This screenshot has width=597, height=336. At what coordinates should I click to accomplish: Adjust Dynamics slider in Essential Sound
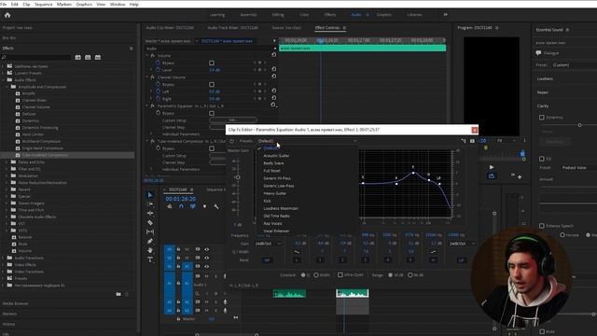[579, 125]
